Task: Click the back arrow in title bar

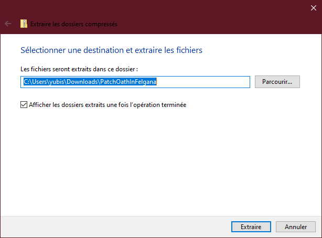Action: [x=8, y=24]
